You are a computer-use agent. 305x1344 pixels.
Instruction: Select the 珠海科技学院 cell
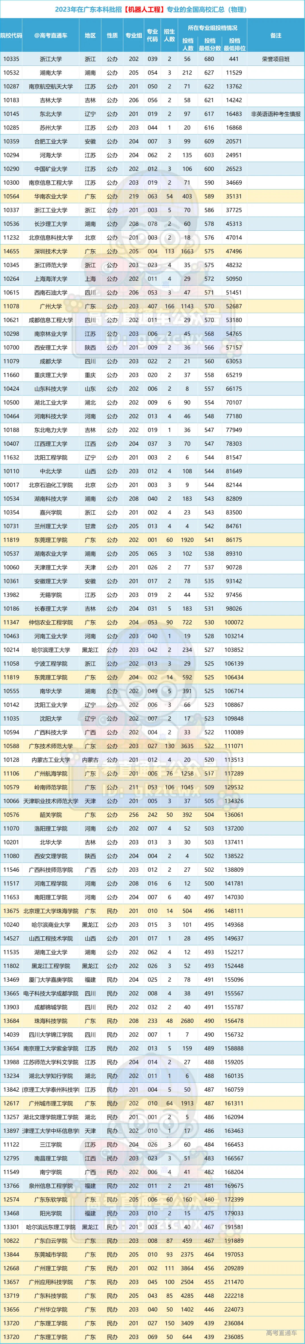(51, 1021)
